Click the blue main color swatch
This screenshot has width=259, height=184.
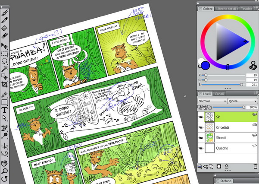pyautogui.click(x=205, y=66)
